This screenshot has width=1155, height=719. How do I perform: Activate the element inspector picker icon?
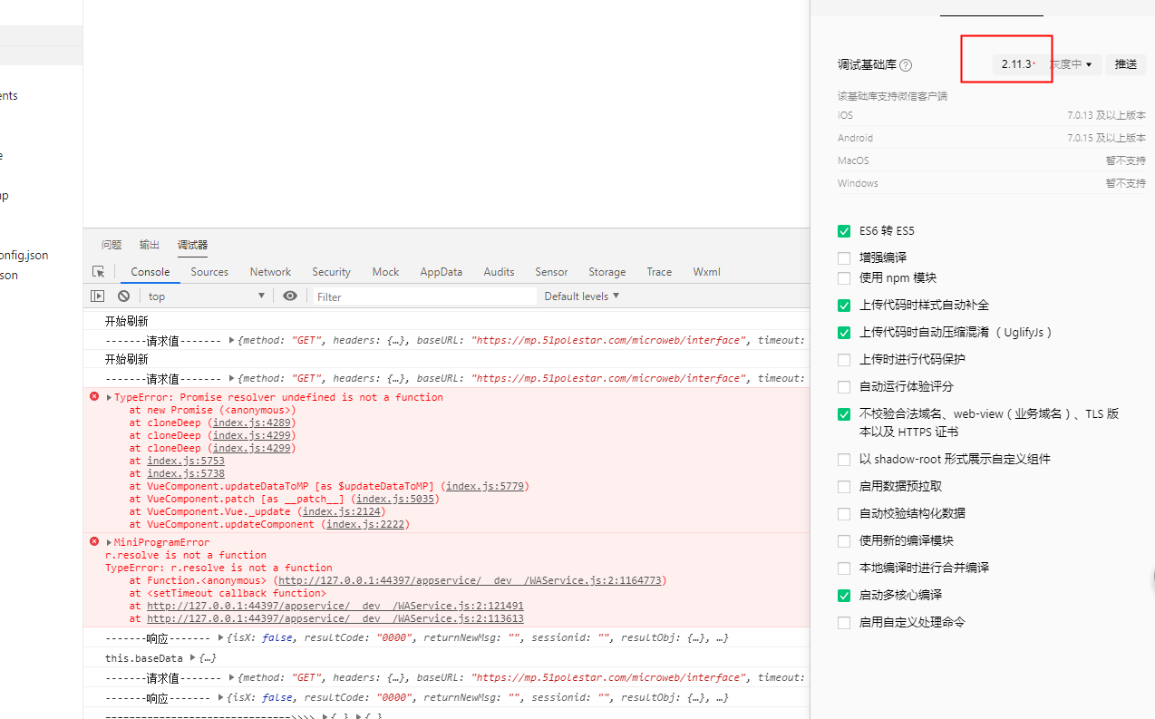[98, 271]
